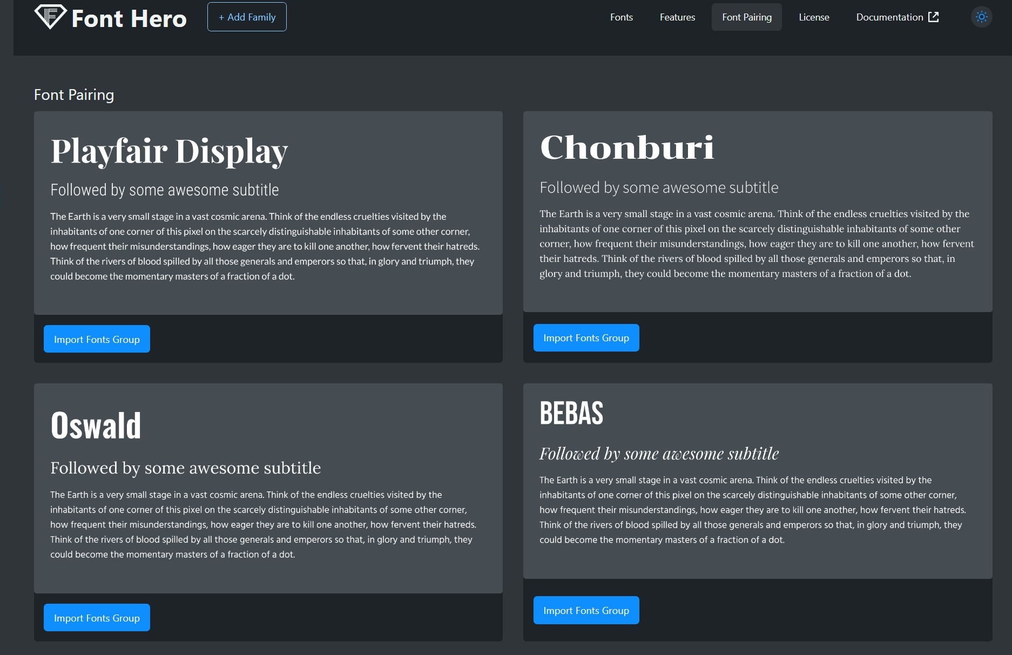Toggle dark mode using the sun icon
1012x655 pixels.
(x=981, y=17)
